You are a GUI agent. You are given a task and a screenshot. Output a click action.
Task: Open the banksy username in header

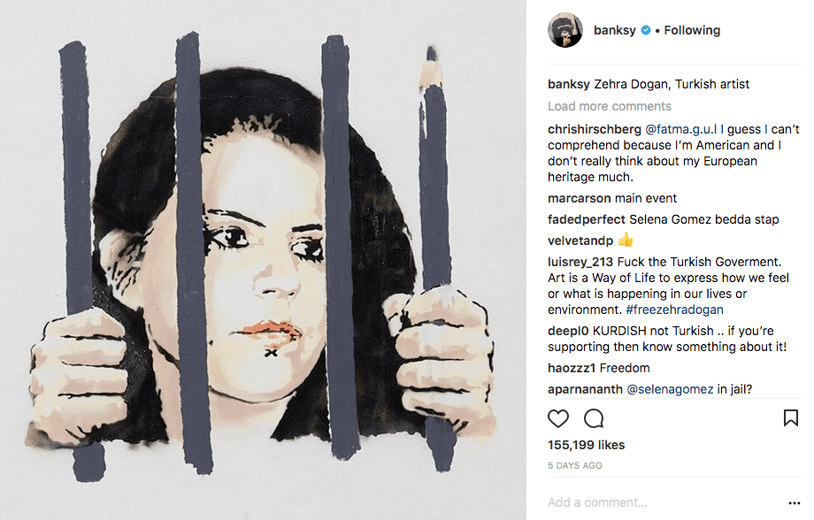(x=615, y=30)
